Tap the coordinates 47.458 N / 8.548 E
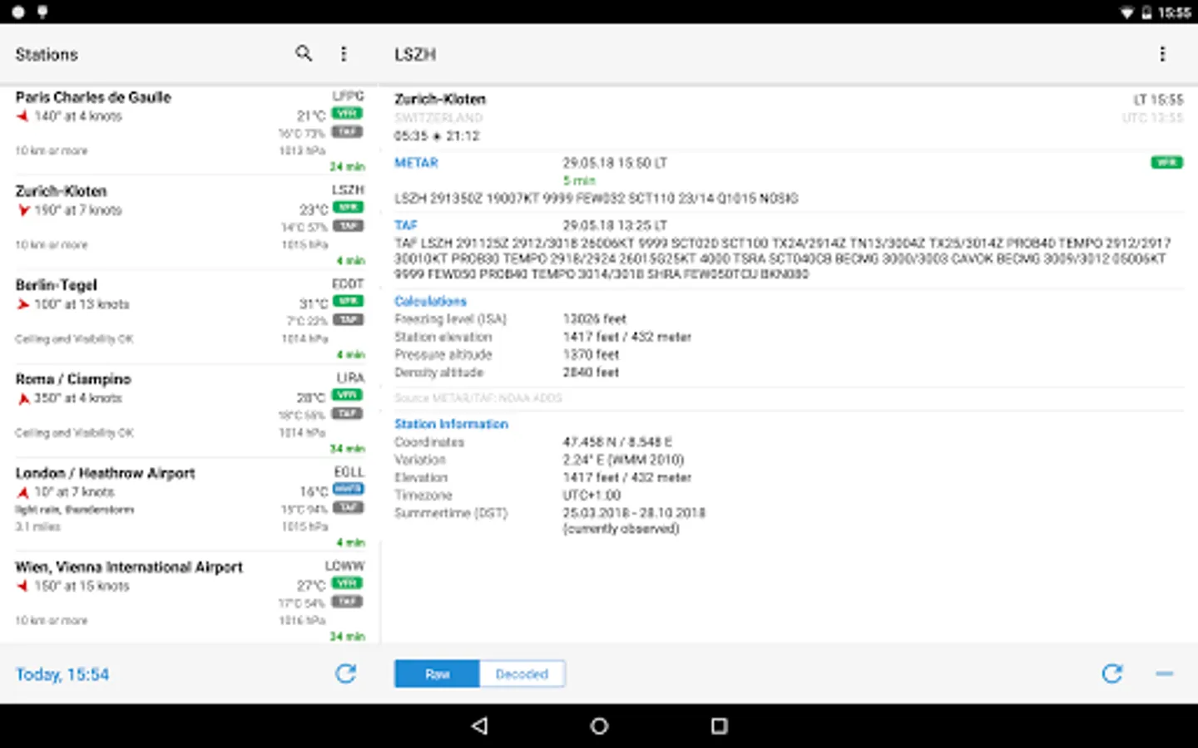This screenshot has height=748, width=1198. 617,442
